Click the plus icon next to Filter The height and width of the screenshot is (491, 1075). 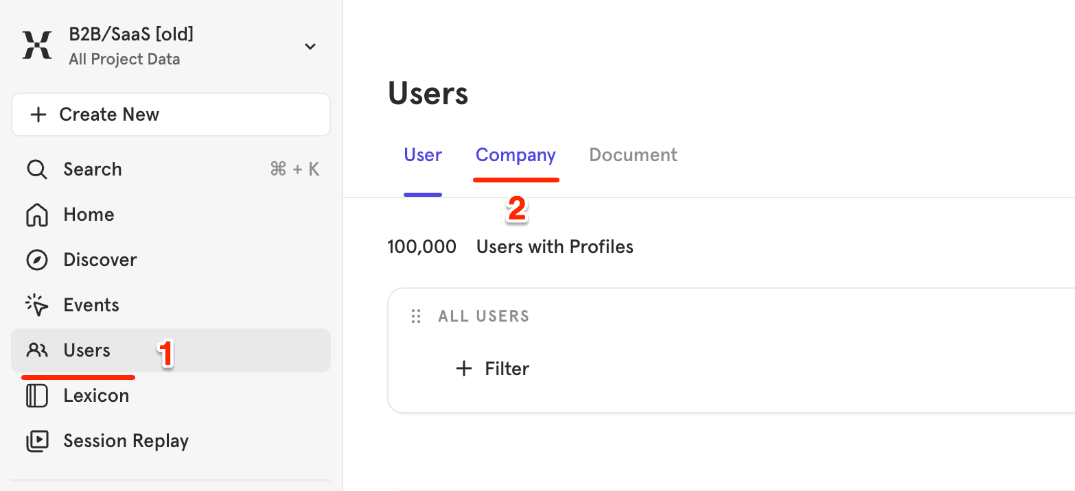pyautogui.click(x=464, y=368)
